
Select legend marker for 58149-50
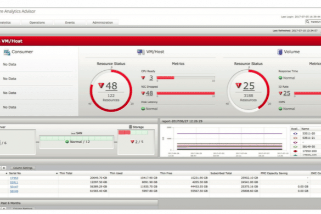point(295,147)
